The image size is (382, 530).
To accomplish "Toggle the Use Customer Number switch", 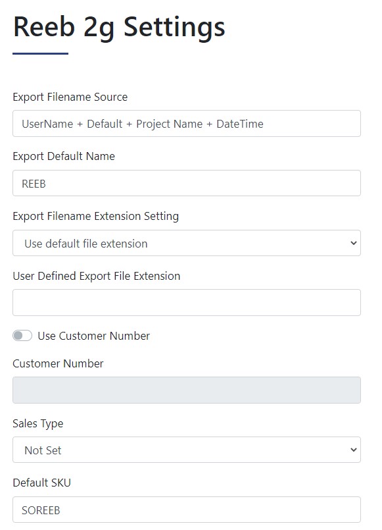I will (22, 336).
